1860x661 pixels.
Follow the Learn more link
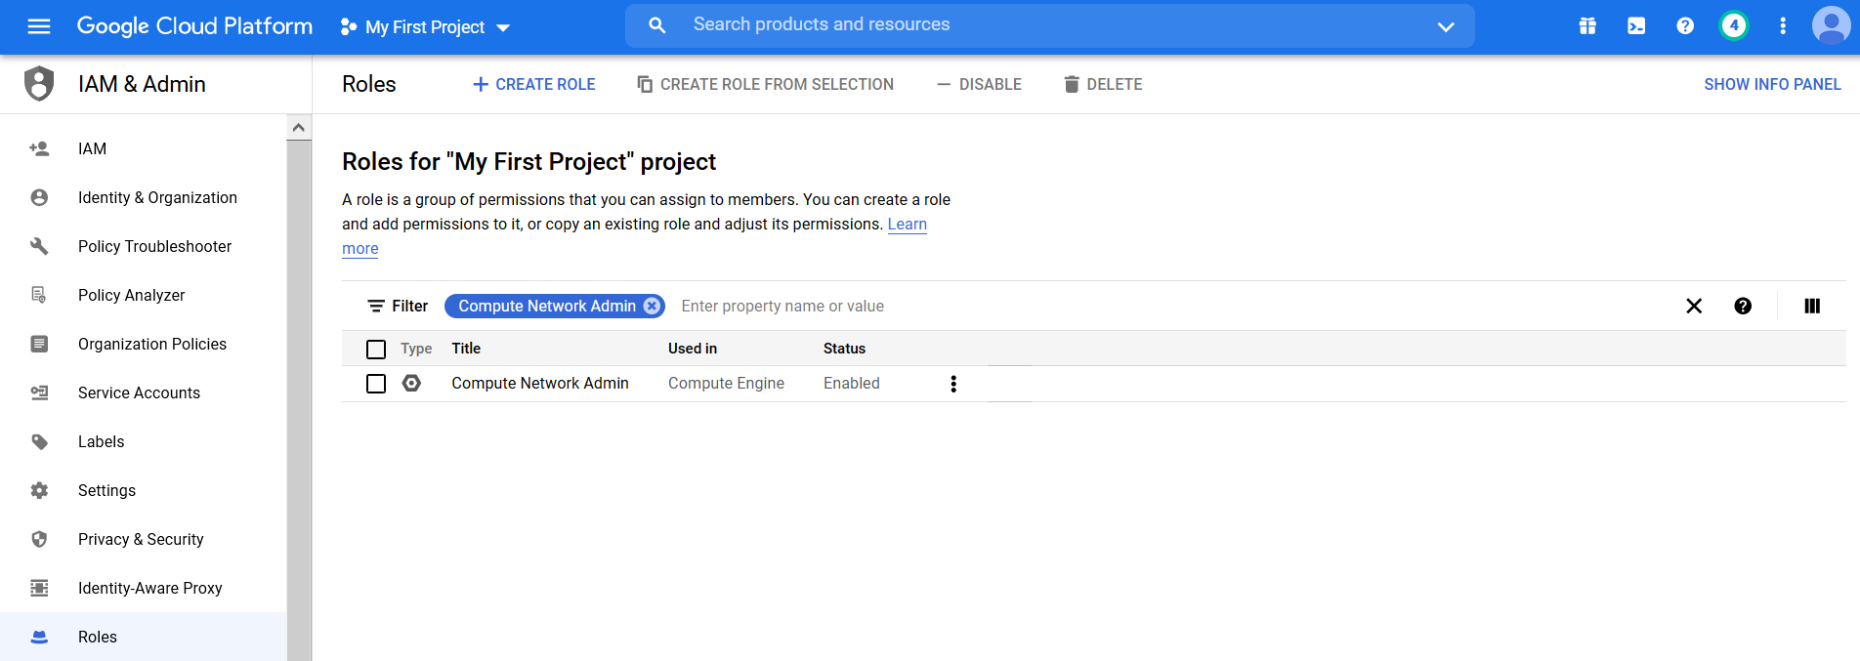pos(907,225)
